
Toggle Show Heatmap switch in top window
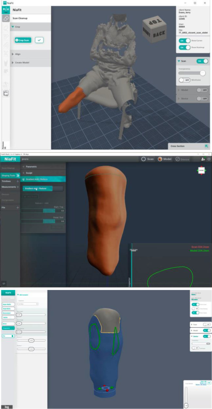185,47
